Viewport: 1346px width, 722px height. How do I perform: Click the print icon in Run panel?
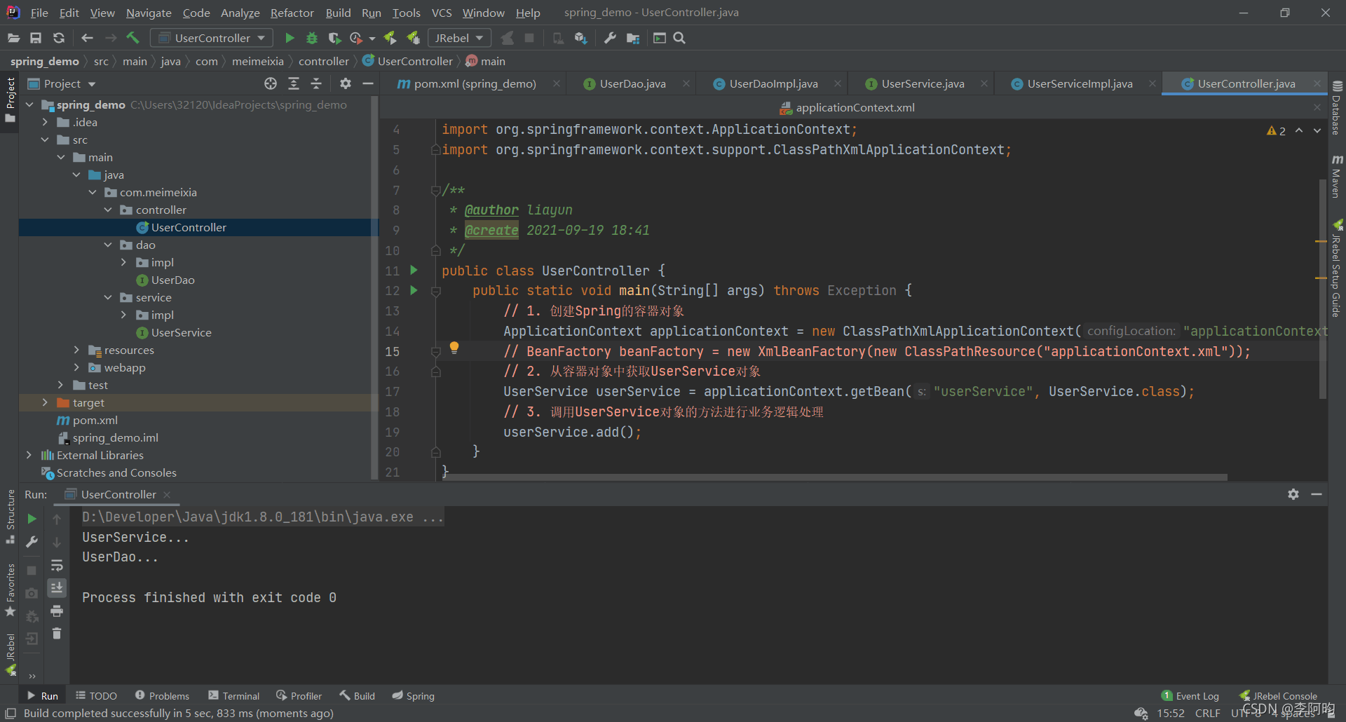[x=57, y=611]
